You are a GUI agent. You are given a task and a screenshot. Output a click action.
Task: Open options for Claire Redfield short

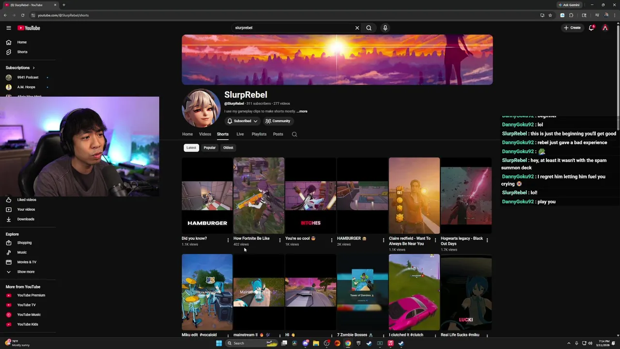tap(435, 240)
